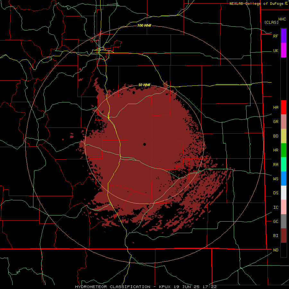The width and height of the screenshot is (289, 289).
Task: Click the white DS legend swatch
Action: (x=284, y=193)
